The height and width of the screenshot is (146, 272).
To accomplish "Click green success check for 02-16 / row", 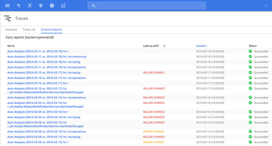I will click(250, 112).
